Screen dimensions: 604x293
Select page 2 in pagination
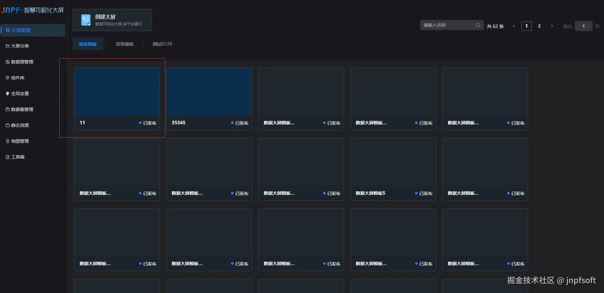(539, 26)
